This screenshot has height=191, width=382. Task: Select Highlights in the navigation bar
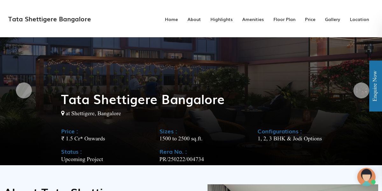click(222, 19)
